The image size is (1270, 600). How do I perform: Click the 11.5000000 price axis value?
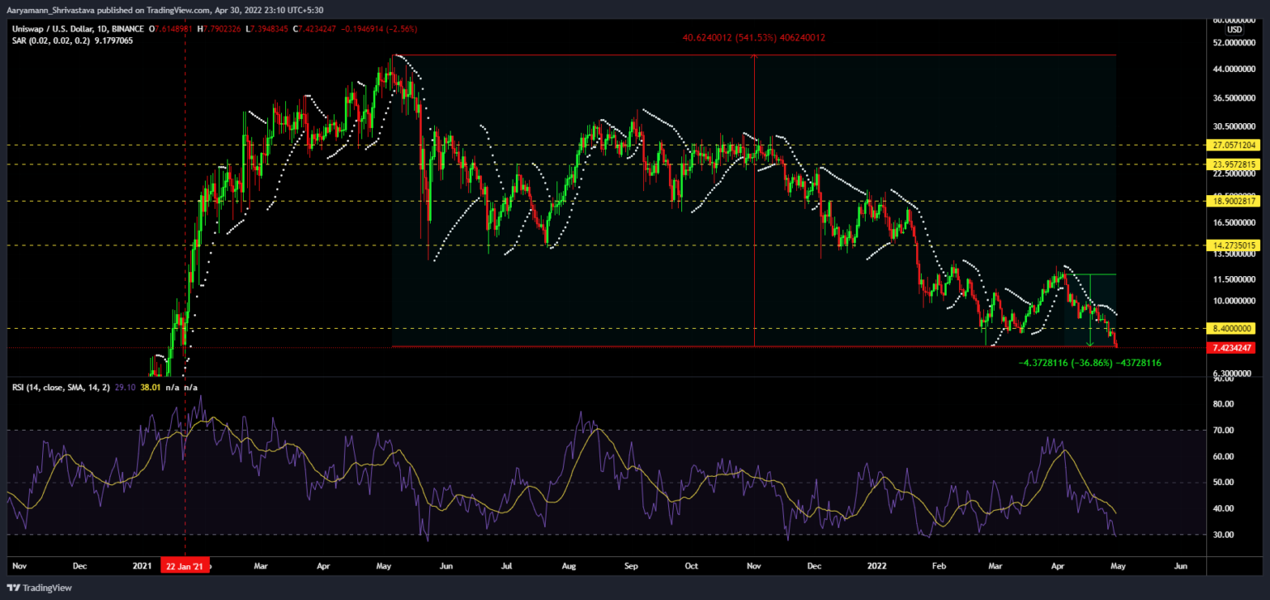point(1233,279)
